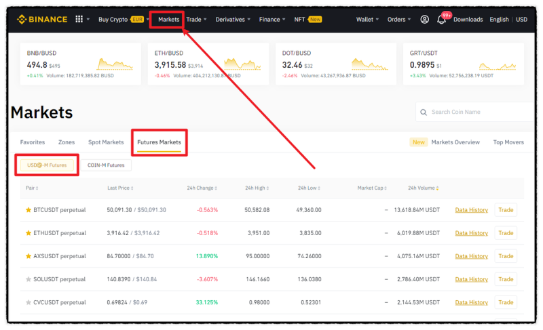Sort table by Last Price column

[120, 188]
